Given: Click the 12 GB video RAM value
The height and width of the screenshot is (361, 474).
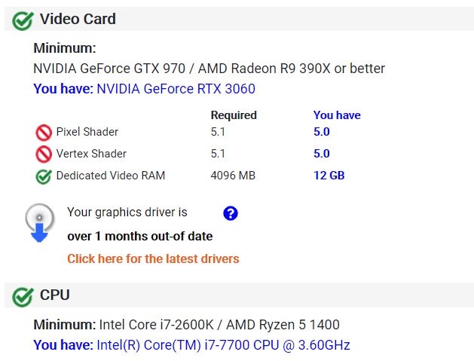Looking at the screenshot, I should tap(329, 176).
